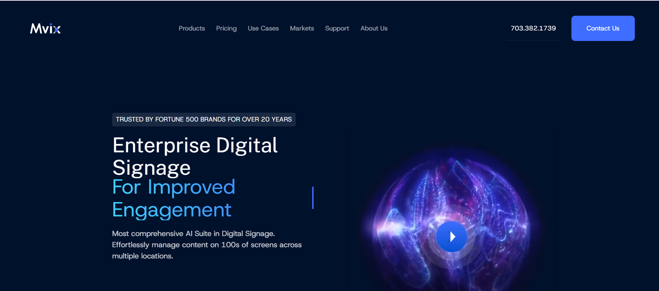This screenshot has width=659, height=291.
Task: Click the 'Trusted by Fortune 500 Brands' badge
Action: point(204,119)
